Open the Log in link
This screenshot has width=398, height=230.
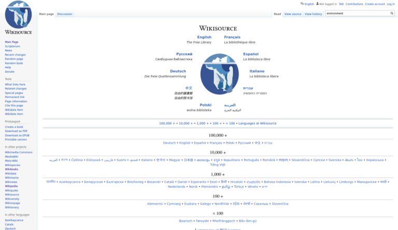pyautogui.click(x=391, y=4)
